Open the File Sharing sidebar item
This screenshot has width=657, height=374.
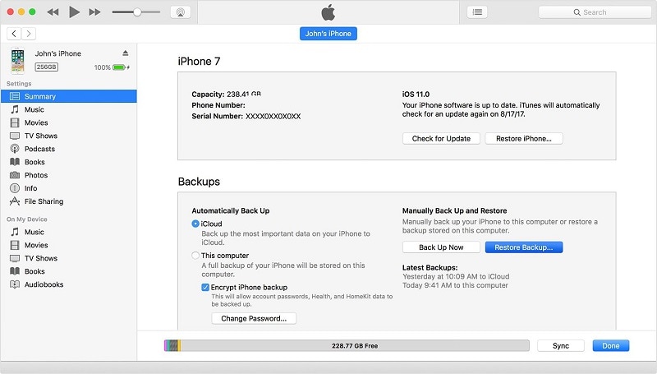pyautogui.click(x=69, y=201)
